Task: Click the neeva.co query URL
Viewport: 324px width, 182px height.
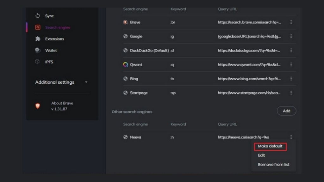Action: pos(243,137)
